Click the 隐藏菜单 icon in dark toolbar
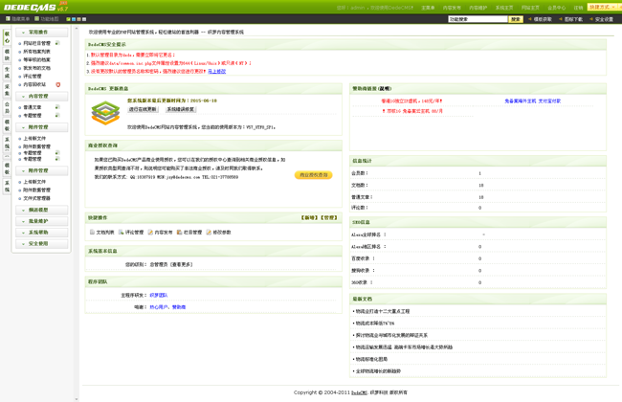Image resolution: width=622 pixels, height=402 pixels. tap(8, 18)
